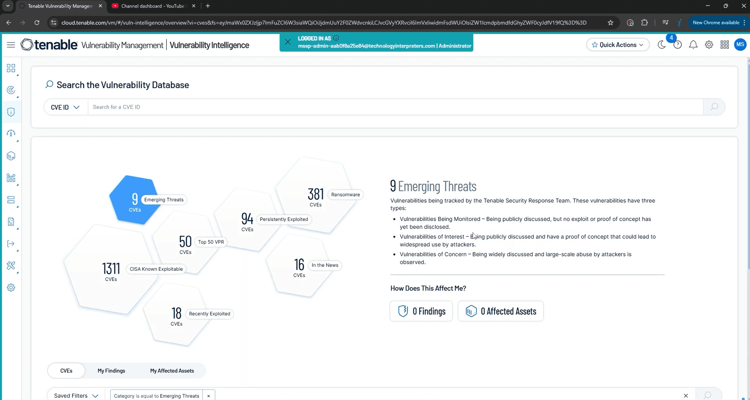Select the Lumin Exposure gauge sidebar icon

(x=11, y=134)
